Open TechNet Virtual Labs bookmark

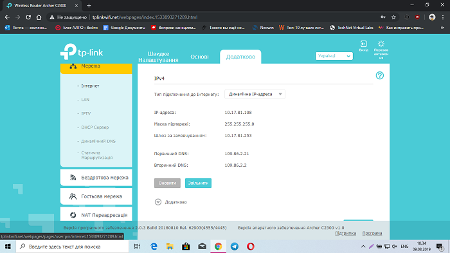[352, 28]
